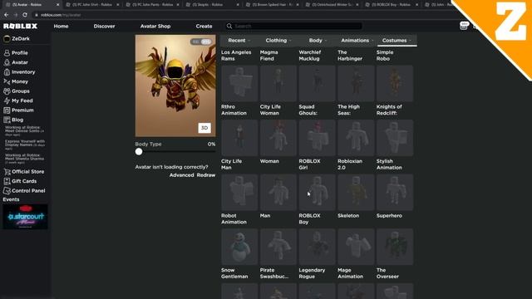
Task: Open the Official Store cart icon
Action: [x=7, y=172]
